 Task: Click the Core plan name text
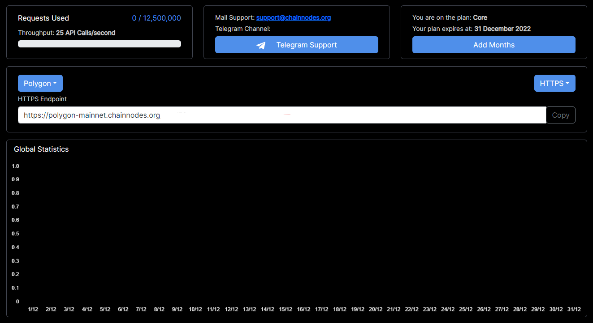click(480, 18)
